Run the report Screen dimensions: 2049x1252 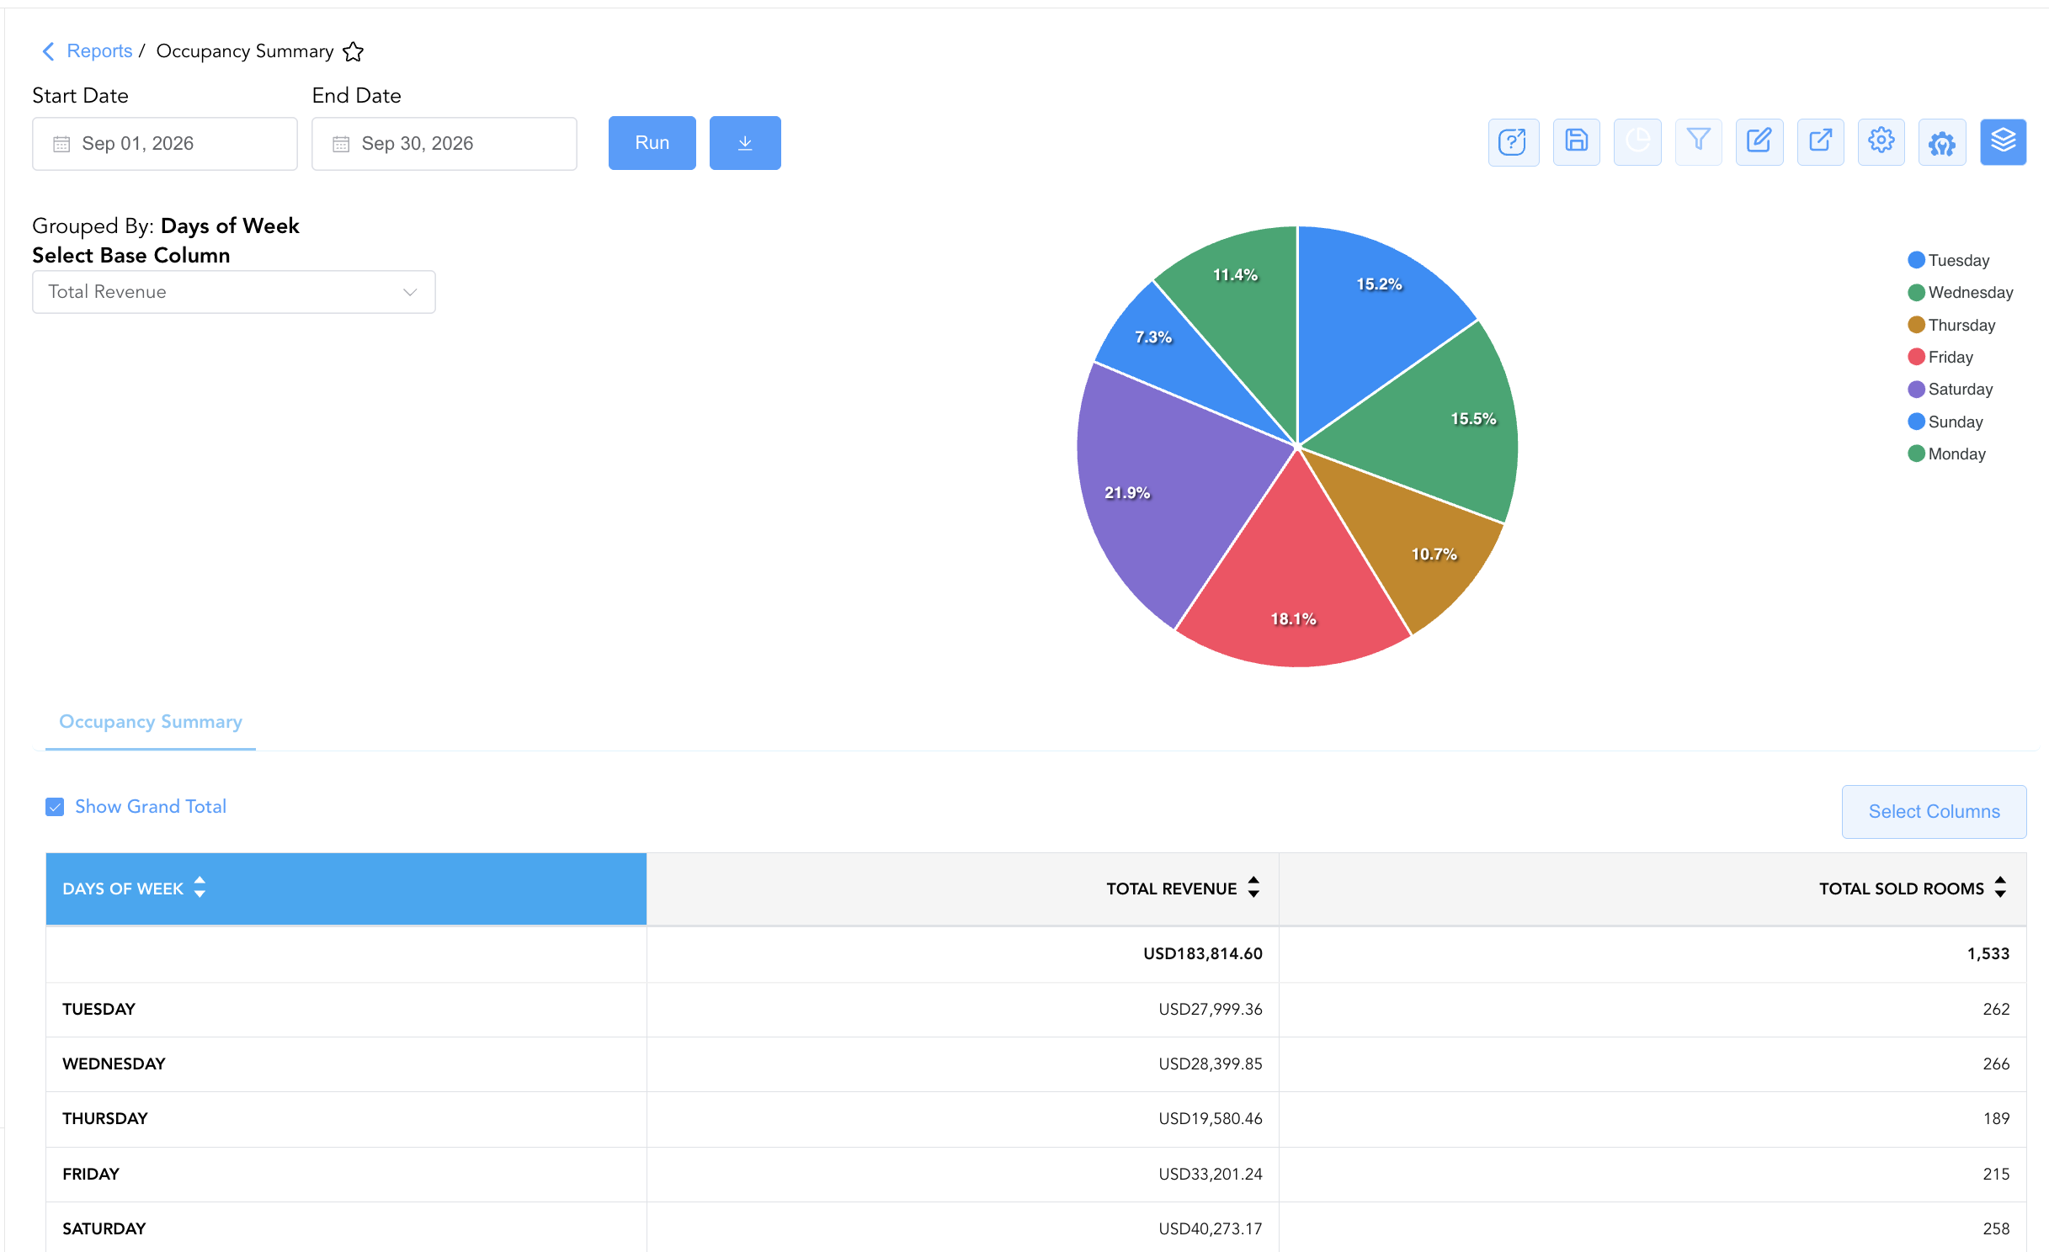point(652,143)
